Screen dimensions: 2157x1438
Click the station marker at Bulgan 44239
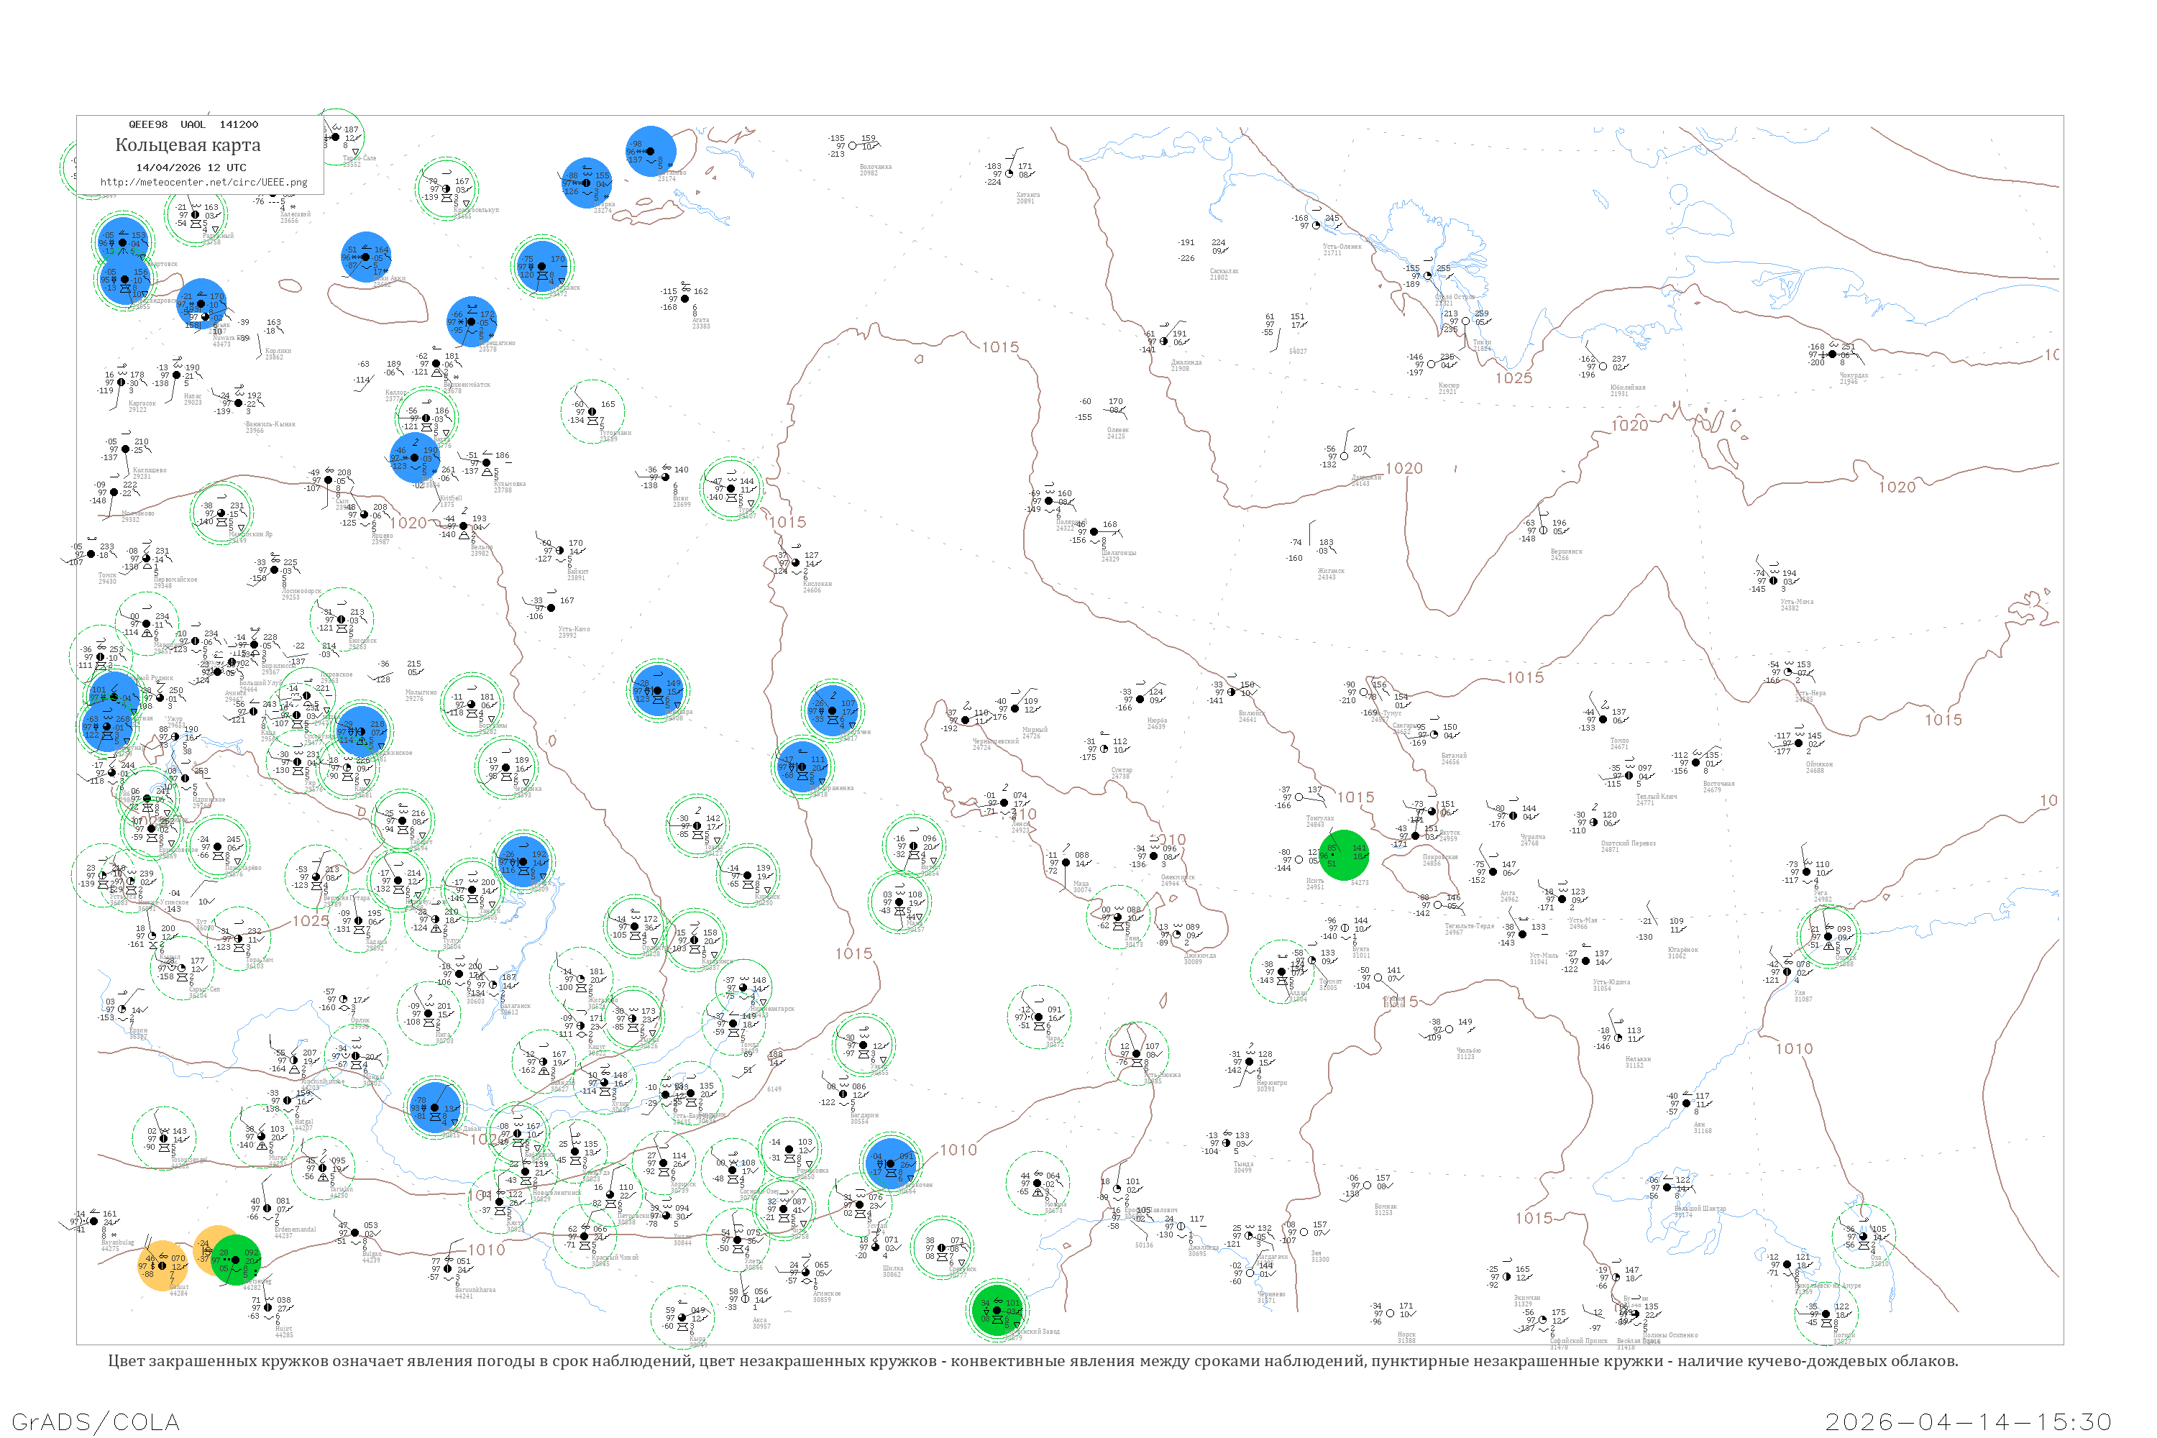tap(355, 1232)
